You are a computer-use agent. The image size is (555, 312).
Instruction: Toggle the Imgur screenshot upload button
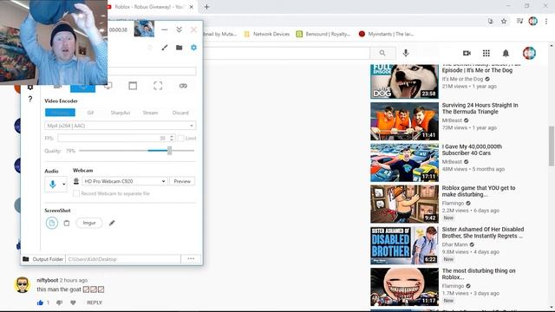click(89, 223)
